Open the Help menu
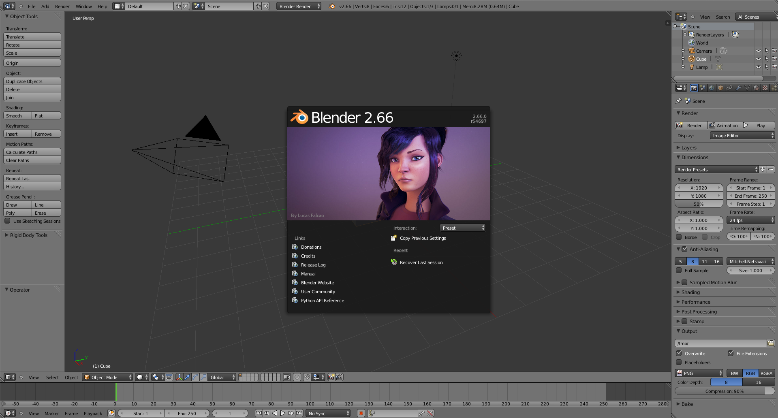 tap(102, 6)
